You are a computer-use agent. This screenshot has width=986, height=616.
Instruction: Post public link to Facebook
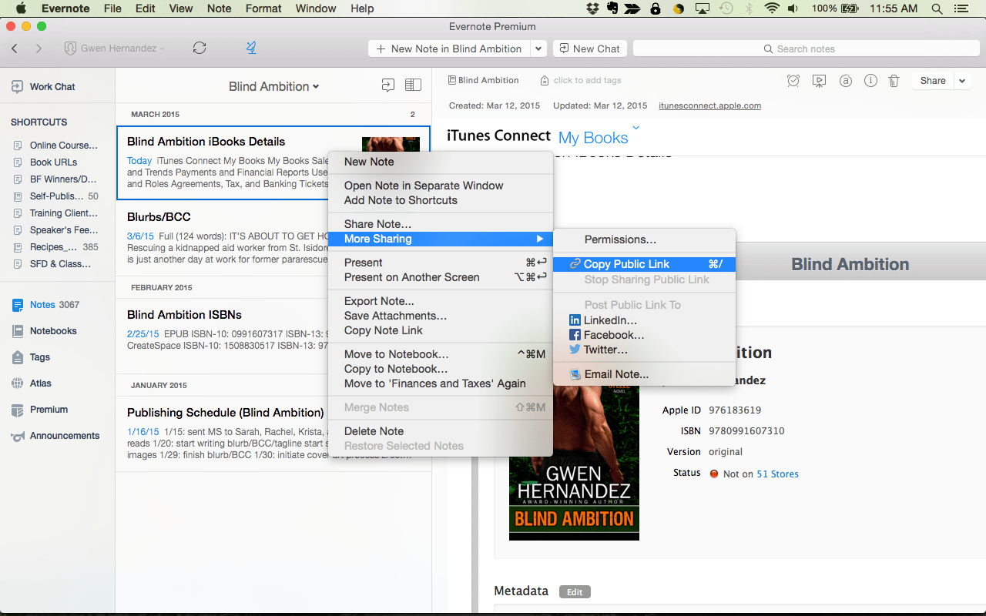pyautogui.click(x=606, y=335)
